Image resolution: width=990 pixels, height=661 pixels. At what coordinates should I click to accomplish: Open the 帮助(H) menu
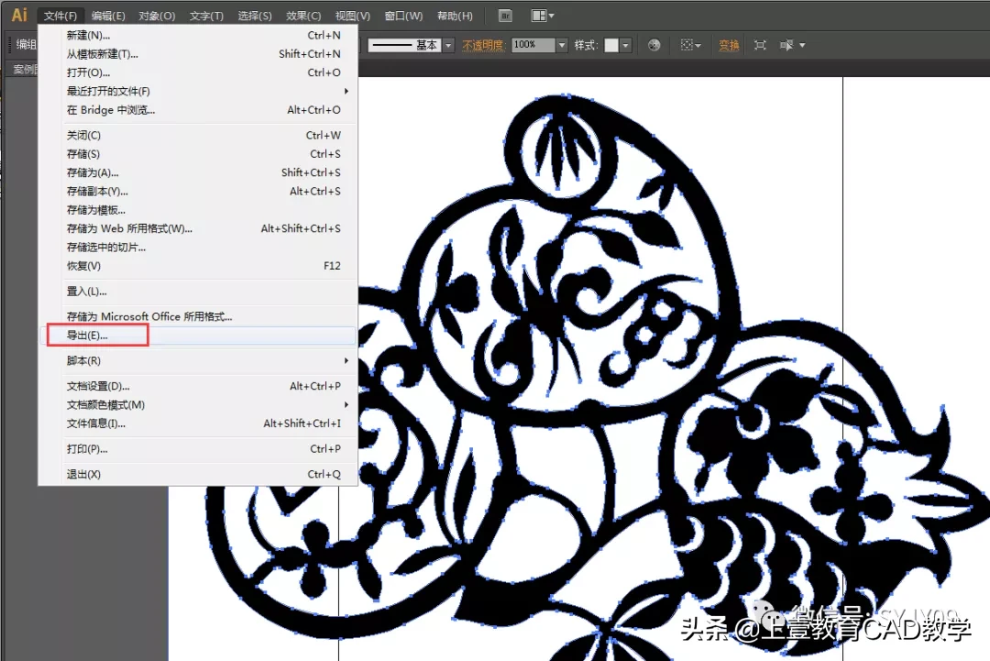coord(455,16)
